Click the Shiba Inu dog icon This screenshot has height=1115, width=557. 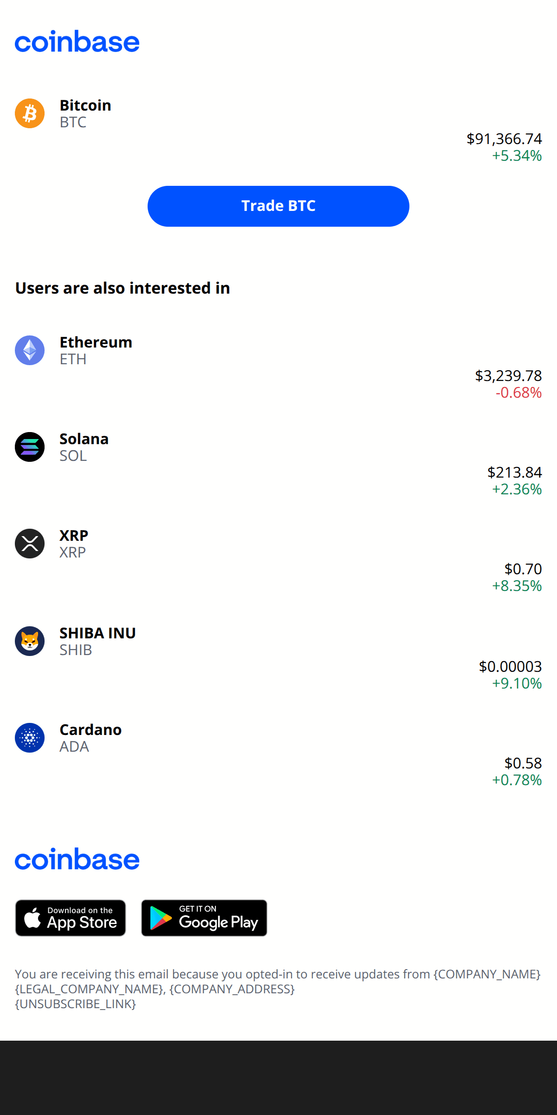pos(30,641)
